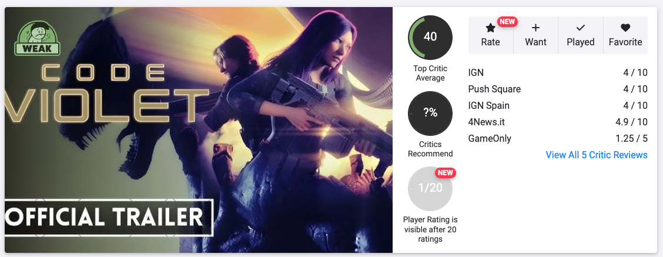Open the 4News.it review
Screen dimensions: 663x257
click(558, 122)
